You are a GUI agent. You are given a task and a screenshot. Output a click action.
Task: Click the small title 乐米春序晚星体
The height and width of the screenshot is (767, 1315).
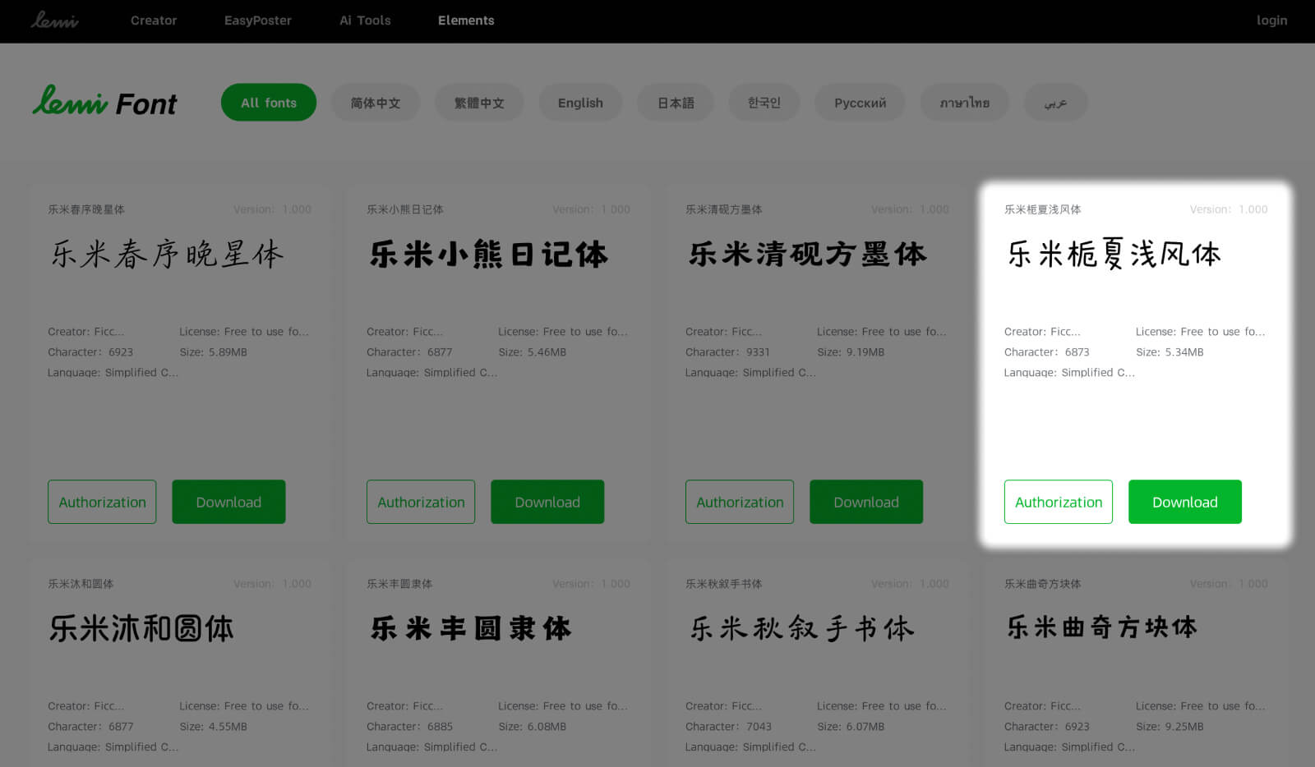[x=86, y=209]
